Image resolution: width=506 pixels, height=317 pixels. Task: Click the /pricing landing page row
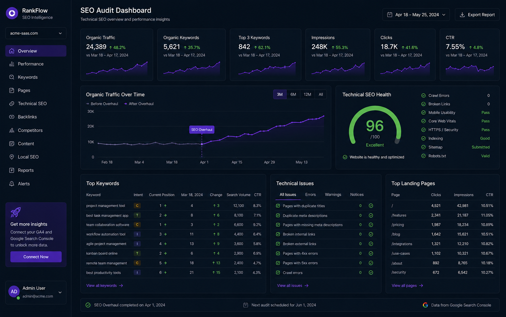(x=442, y=225)
